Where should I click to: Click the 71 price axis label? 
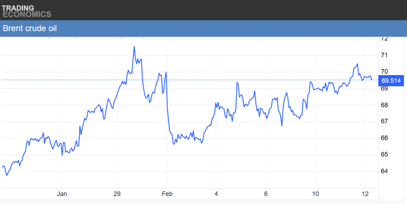pyautogui.click(x=384, y=55)
